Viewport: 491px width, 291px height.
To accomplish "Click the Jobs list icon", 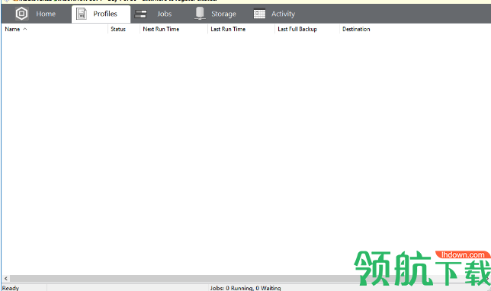I will [140, 14].
